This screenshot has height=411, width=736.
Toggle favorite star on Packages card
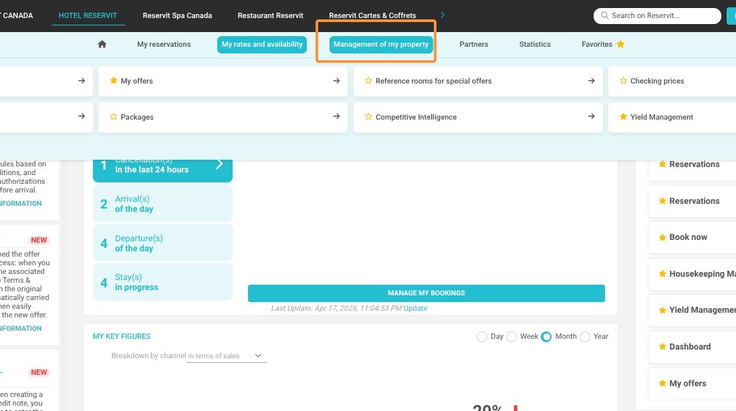(114, 117)
